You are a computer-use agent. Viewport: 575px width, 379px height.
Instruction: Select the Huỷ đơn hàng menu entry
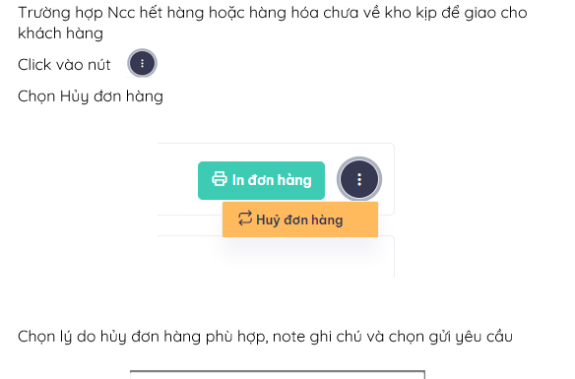300,220
